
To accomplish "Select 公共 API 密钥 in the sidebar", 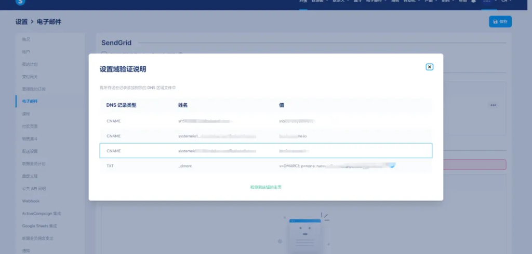I will point(34,189).
